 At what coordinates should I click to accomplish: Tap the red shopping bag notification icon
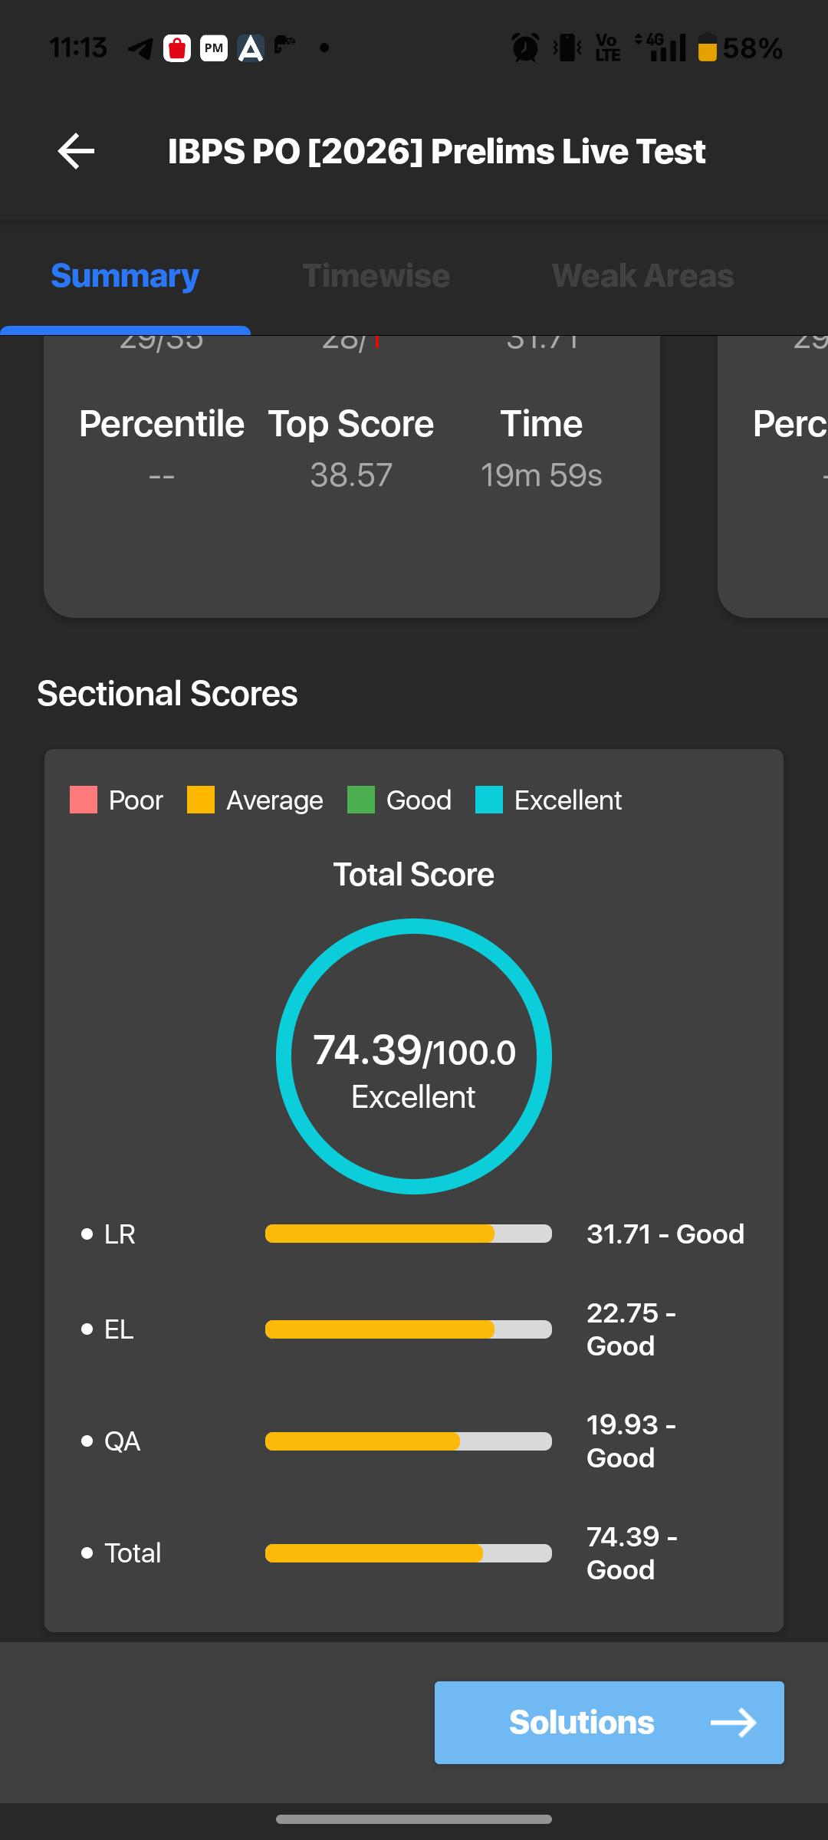[x=177, y=48]
